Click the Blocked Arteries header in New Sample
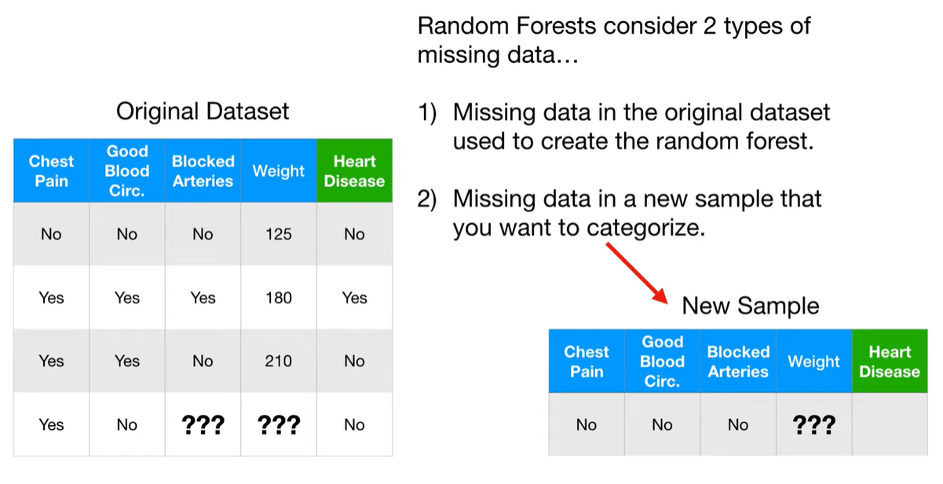The image size is (943, 484). coord(738,361)
